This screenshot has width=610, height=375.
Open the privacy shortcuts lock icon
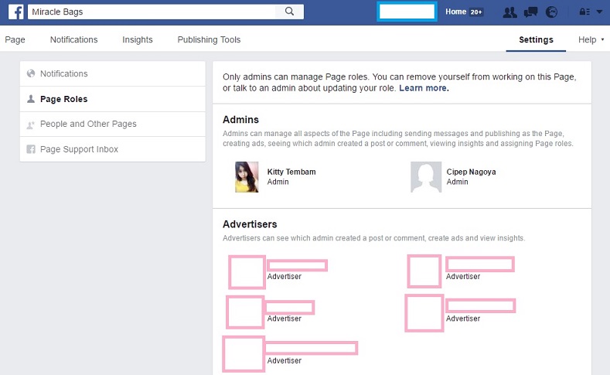[x=584, y=12]
